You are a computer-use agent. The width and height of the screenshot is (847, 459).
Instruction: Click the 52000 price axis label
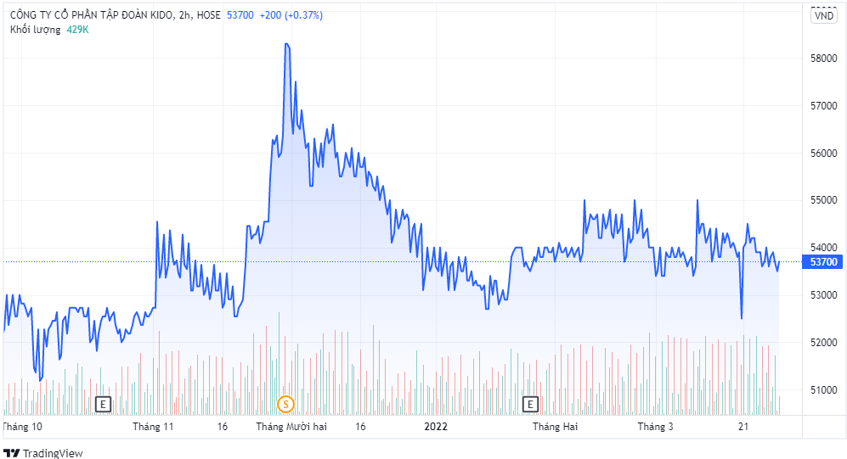pos(824,343)
